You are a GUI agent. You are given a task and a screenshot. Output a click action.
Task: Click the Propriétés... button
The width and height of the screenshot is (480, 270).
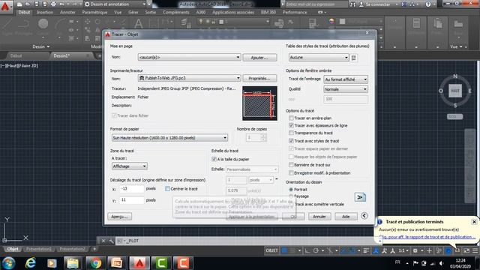[x=259, y=78]
